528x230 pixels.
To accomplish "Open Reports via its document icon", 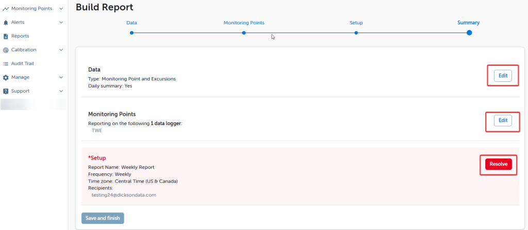I will (x=6, y=37).
